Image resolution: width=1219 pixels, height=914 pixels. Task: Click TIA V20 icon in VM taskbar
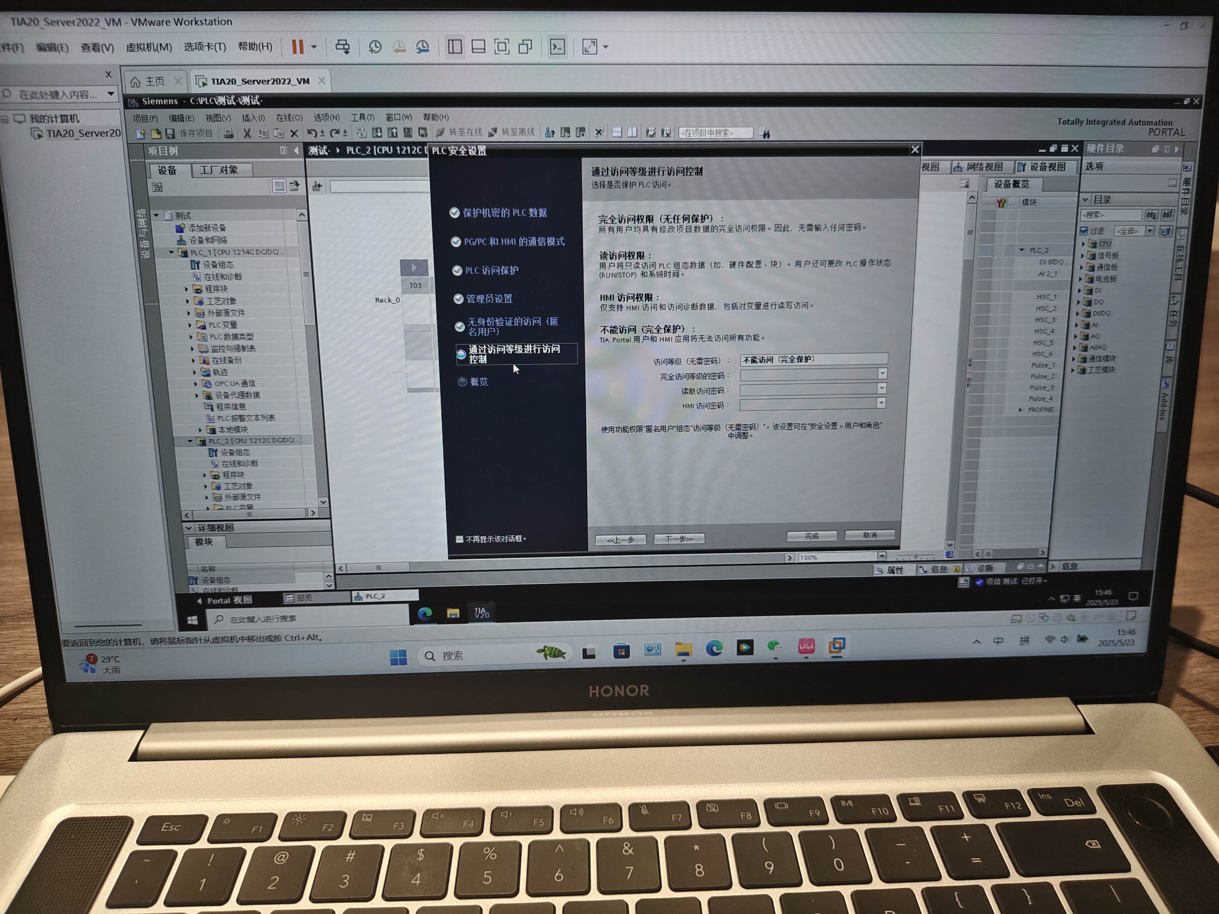[481, 613]
